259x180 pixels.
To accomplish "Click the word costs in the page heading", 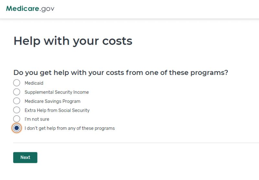I will point(118,41).
